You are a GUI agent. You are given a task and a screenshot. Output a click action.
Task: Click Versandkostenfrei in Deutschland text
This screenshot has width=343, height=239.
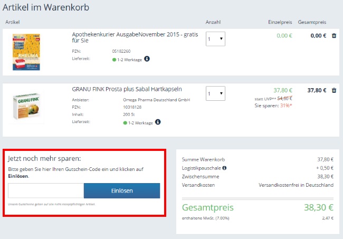point(296,185)
